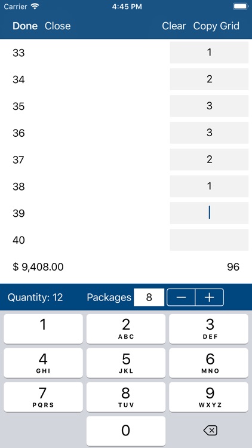
Task: Tap the 5 JKL key
Action: click(x=126, y=363)
